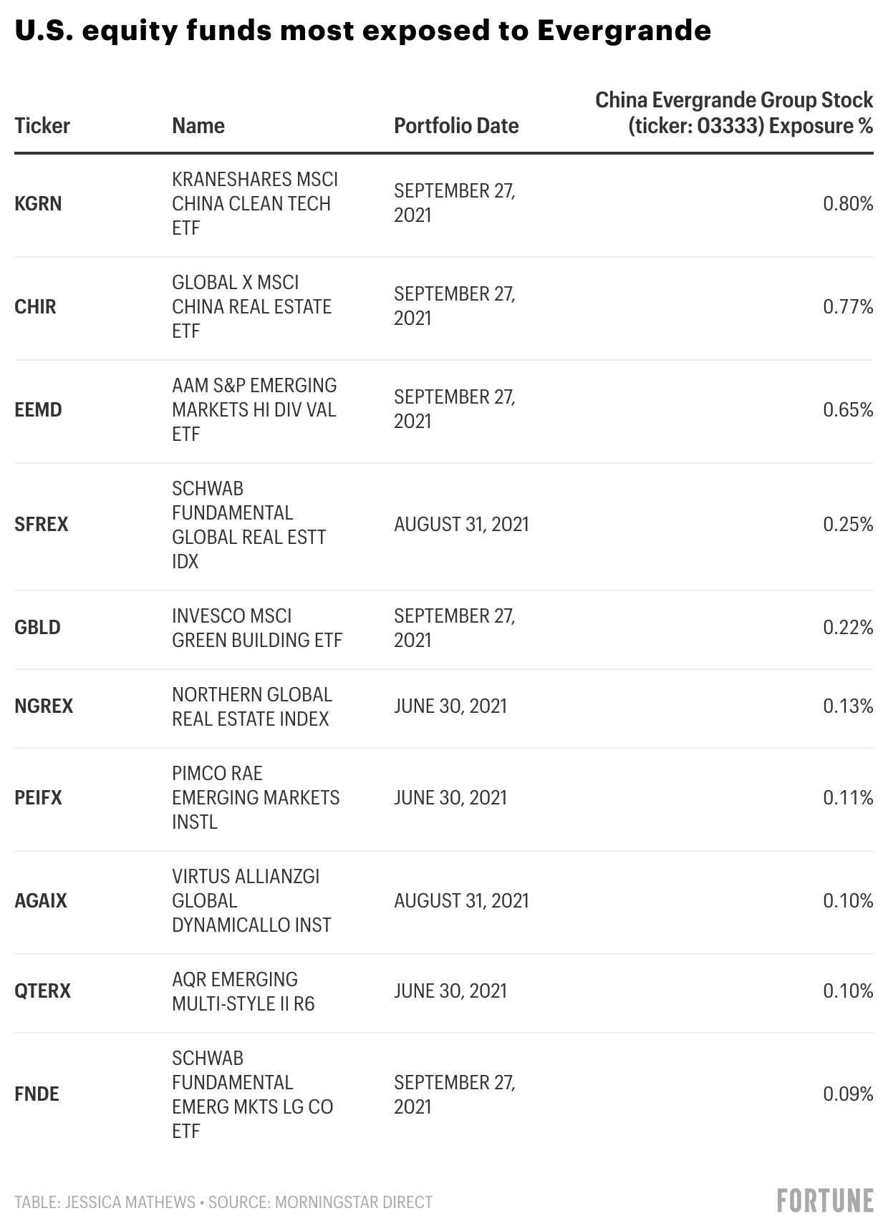Select the EEMD ticker
888x1231 pixels.
point(38,410)
